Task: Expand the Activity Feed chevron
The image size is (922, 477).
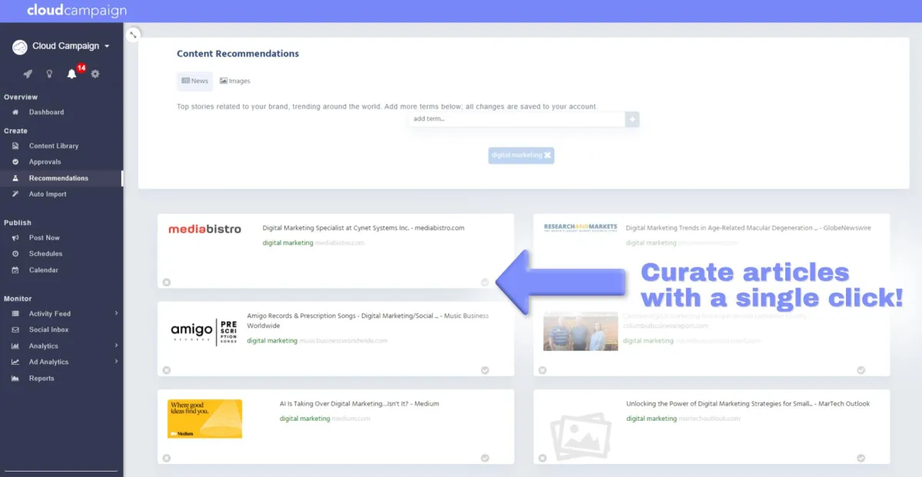Action: (x=117, y=313)
